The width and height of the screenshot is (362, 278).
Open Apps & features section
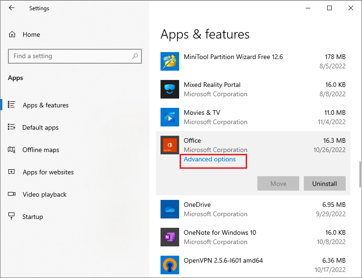tap(46, 105)
